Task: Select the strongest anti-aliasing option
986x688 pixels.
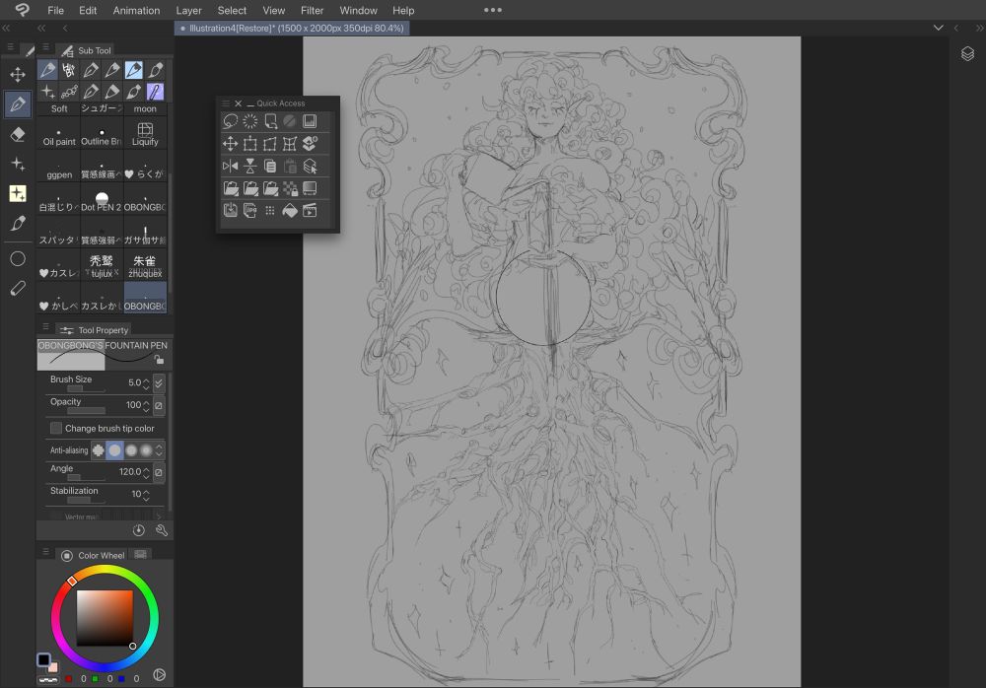Action: (x=146, y=450)
